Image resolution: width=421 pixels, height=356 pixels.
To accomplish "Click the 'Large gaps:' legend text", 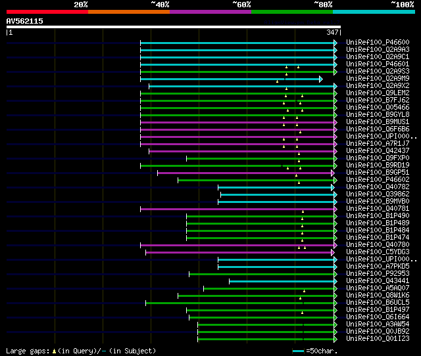I will point(28,351).
